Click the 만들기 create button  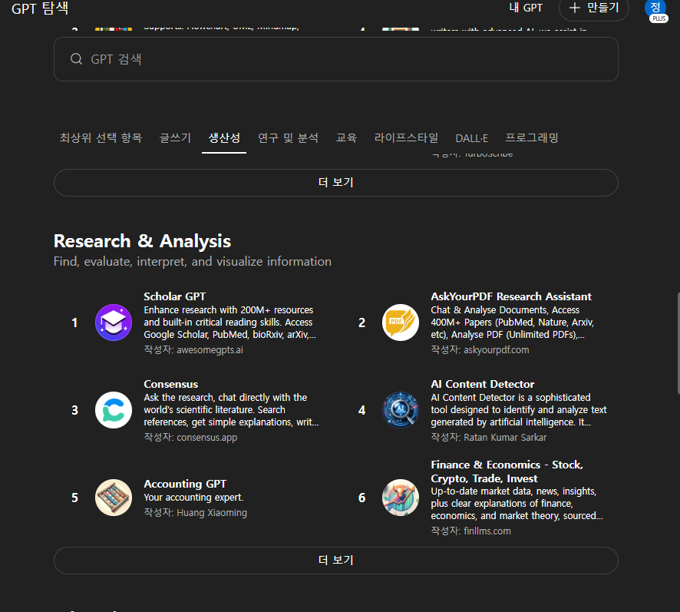click(594, 8)
